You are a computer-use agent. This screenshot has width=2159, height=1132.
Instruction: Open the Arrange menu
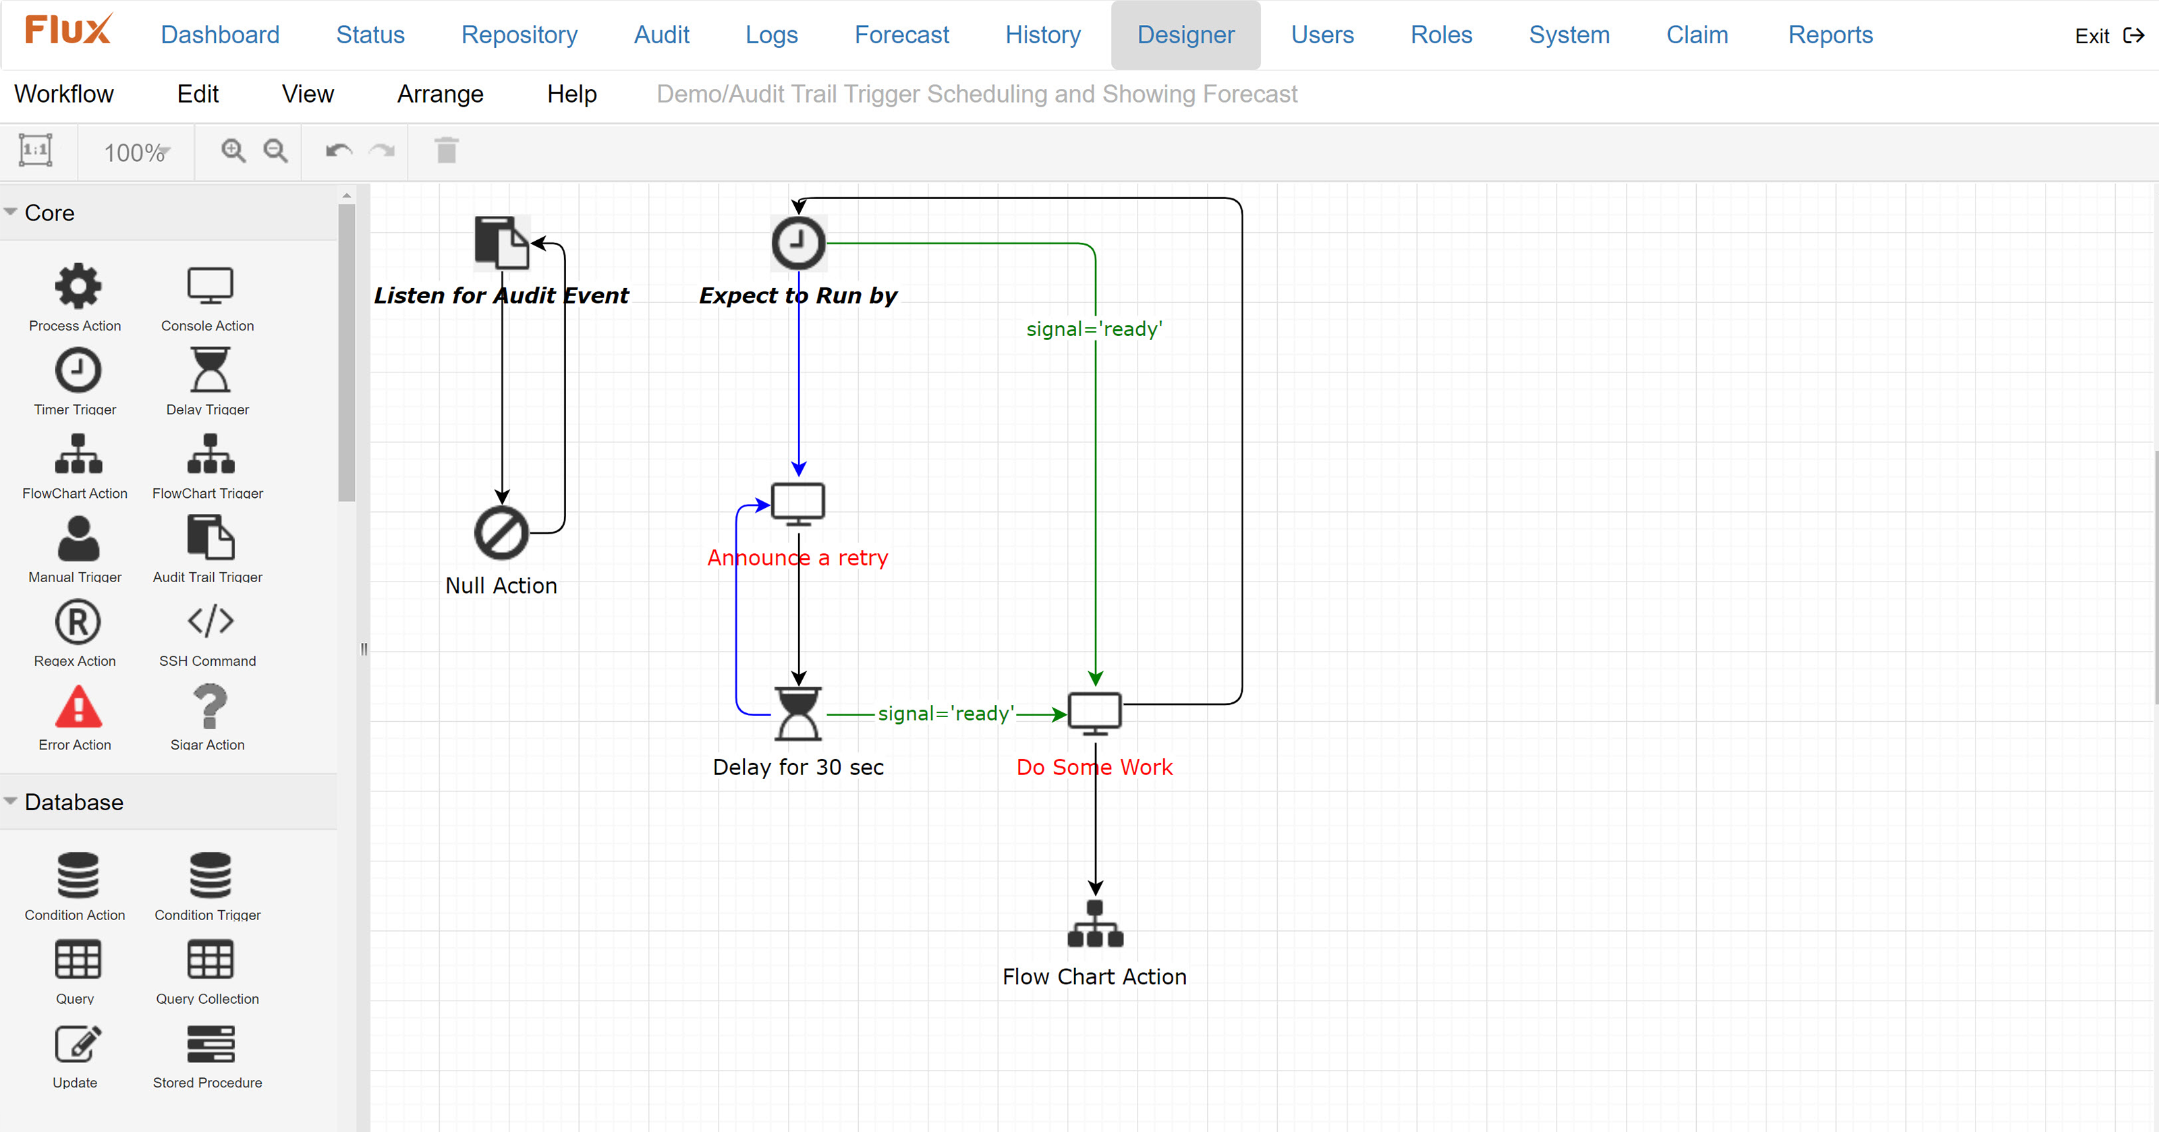(440, 94)
